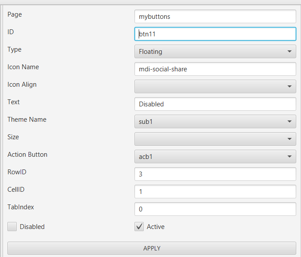The image size is (301, 257).
Task: Click the CellID input field
Action: (215, 192)
